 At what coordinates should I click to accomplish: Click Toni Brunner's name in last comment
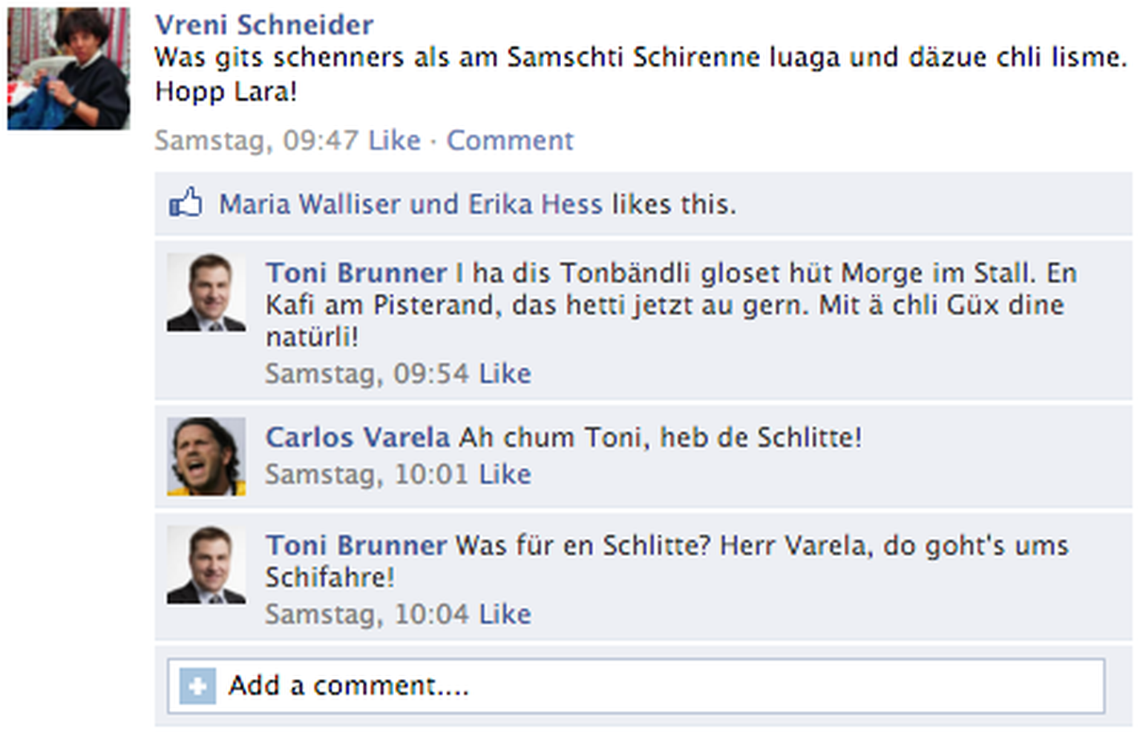pos(356,546)
